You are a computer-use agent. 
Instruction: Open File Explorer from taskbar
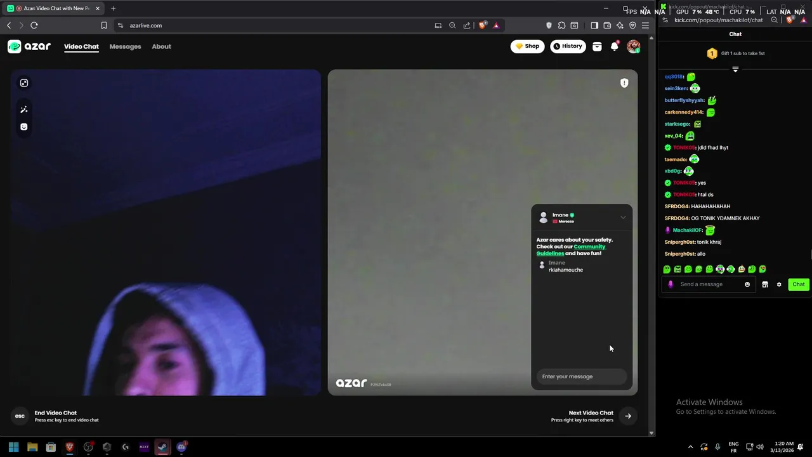pyautogui.click(x=32, y=447)
